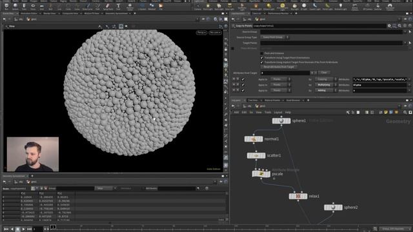Screen dimensions: 413x232
Task: Select the Box shelf tool
Action: (6, 6)
